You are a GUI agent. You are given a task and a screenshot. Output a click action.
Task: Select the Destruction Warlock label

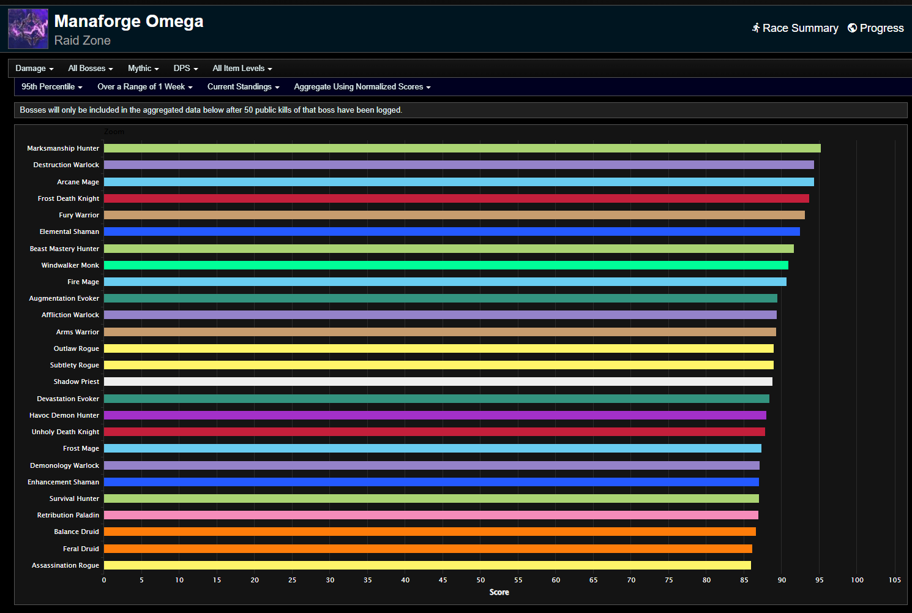pos(66,165)
